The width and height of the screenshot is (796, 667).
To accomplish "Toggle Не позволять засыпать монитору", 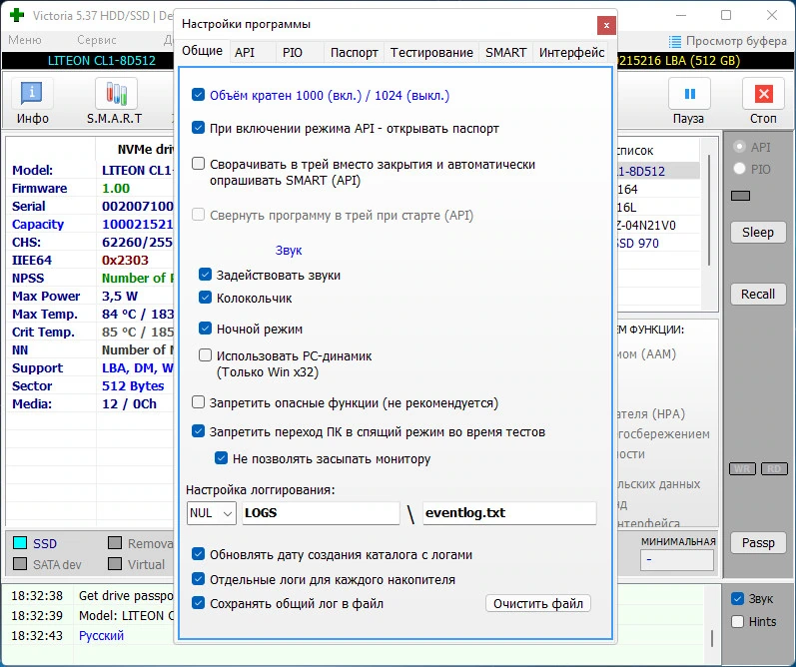I will [x=221, y=458].
